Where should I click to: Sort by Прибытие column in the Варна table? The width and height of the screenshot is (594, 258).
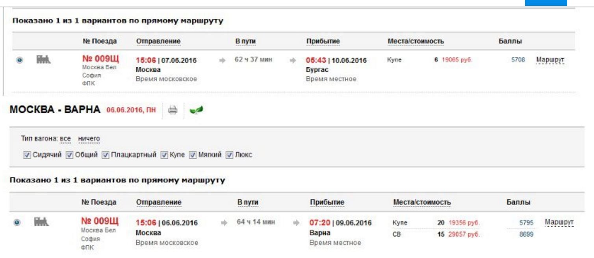327,202
